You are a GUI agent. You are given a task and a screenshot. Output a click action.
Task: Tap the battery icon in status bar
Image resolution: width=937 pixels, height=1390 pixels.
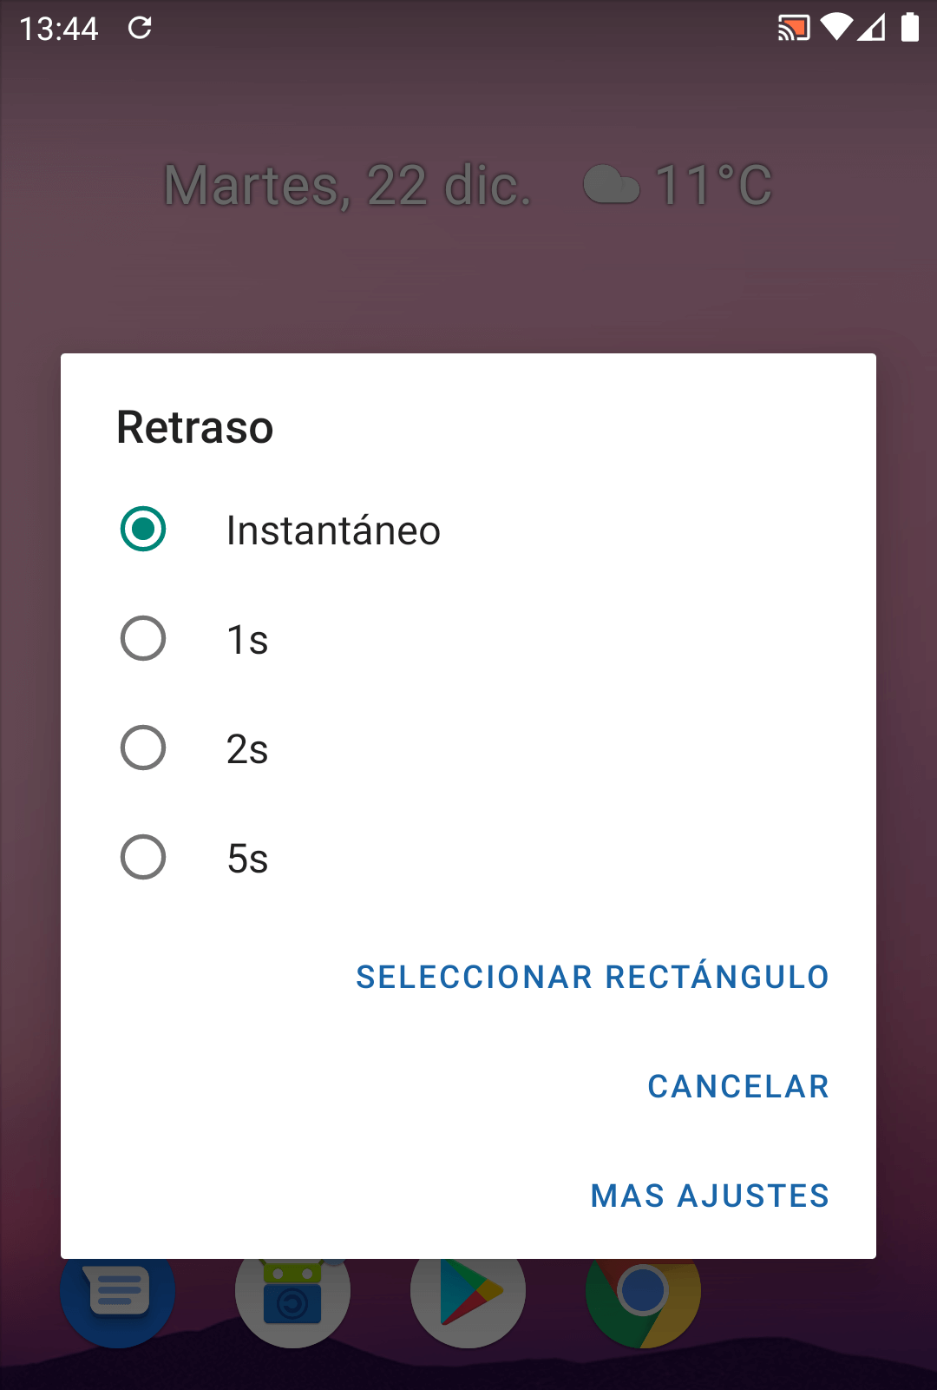click(x=910, y=28)
